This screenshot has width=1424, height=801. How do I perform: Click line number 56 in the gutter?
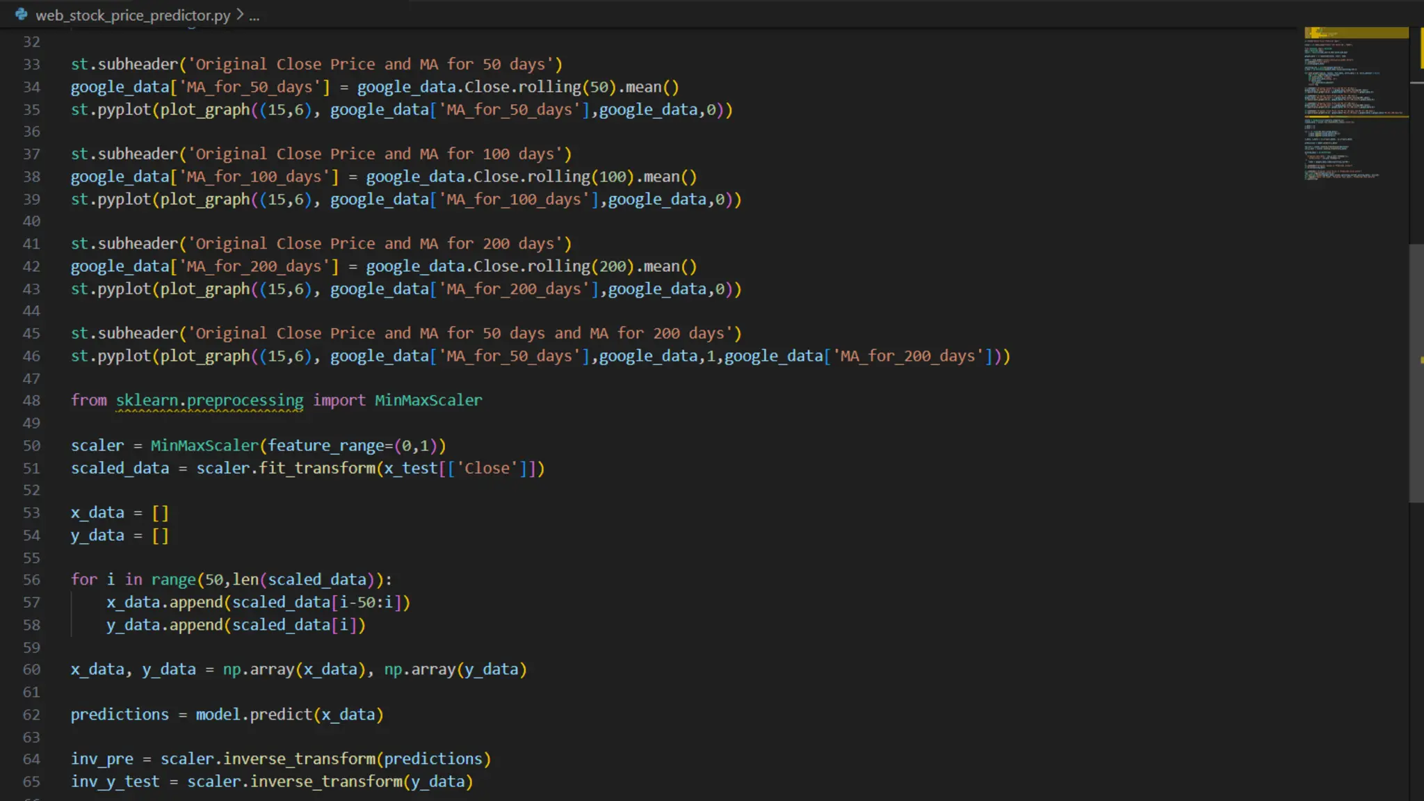pyautogui.click(x=31, y=580)
